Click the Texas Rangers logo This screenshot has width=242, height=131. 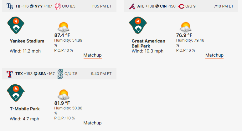tap(10, 74)
